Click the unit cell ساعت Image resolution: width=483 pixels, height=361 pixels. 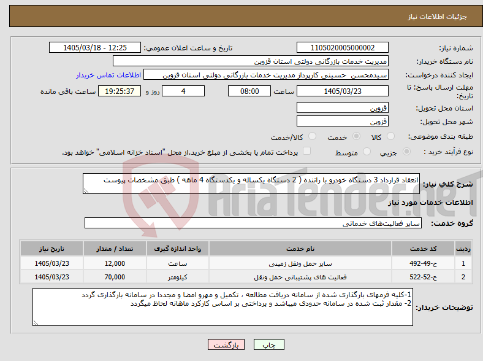pos(178,263)
